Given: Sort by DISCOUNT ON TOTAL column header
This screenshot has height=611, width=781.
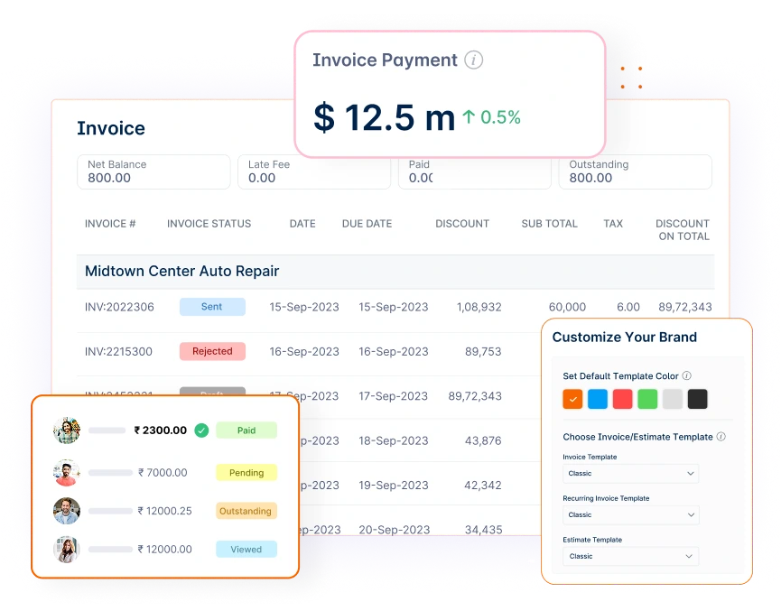Looking at the screenshot, I should (x=683, y=230).
